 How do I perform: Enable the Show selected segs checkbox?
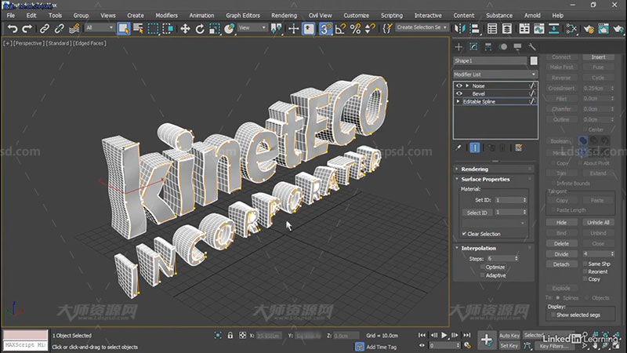[553, 315]
